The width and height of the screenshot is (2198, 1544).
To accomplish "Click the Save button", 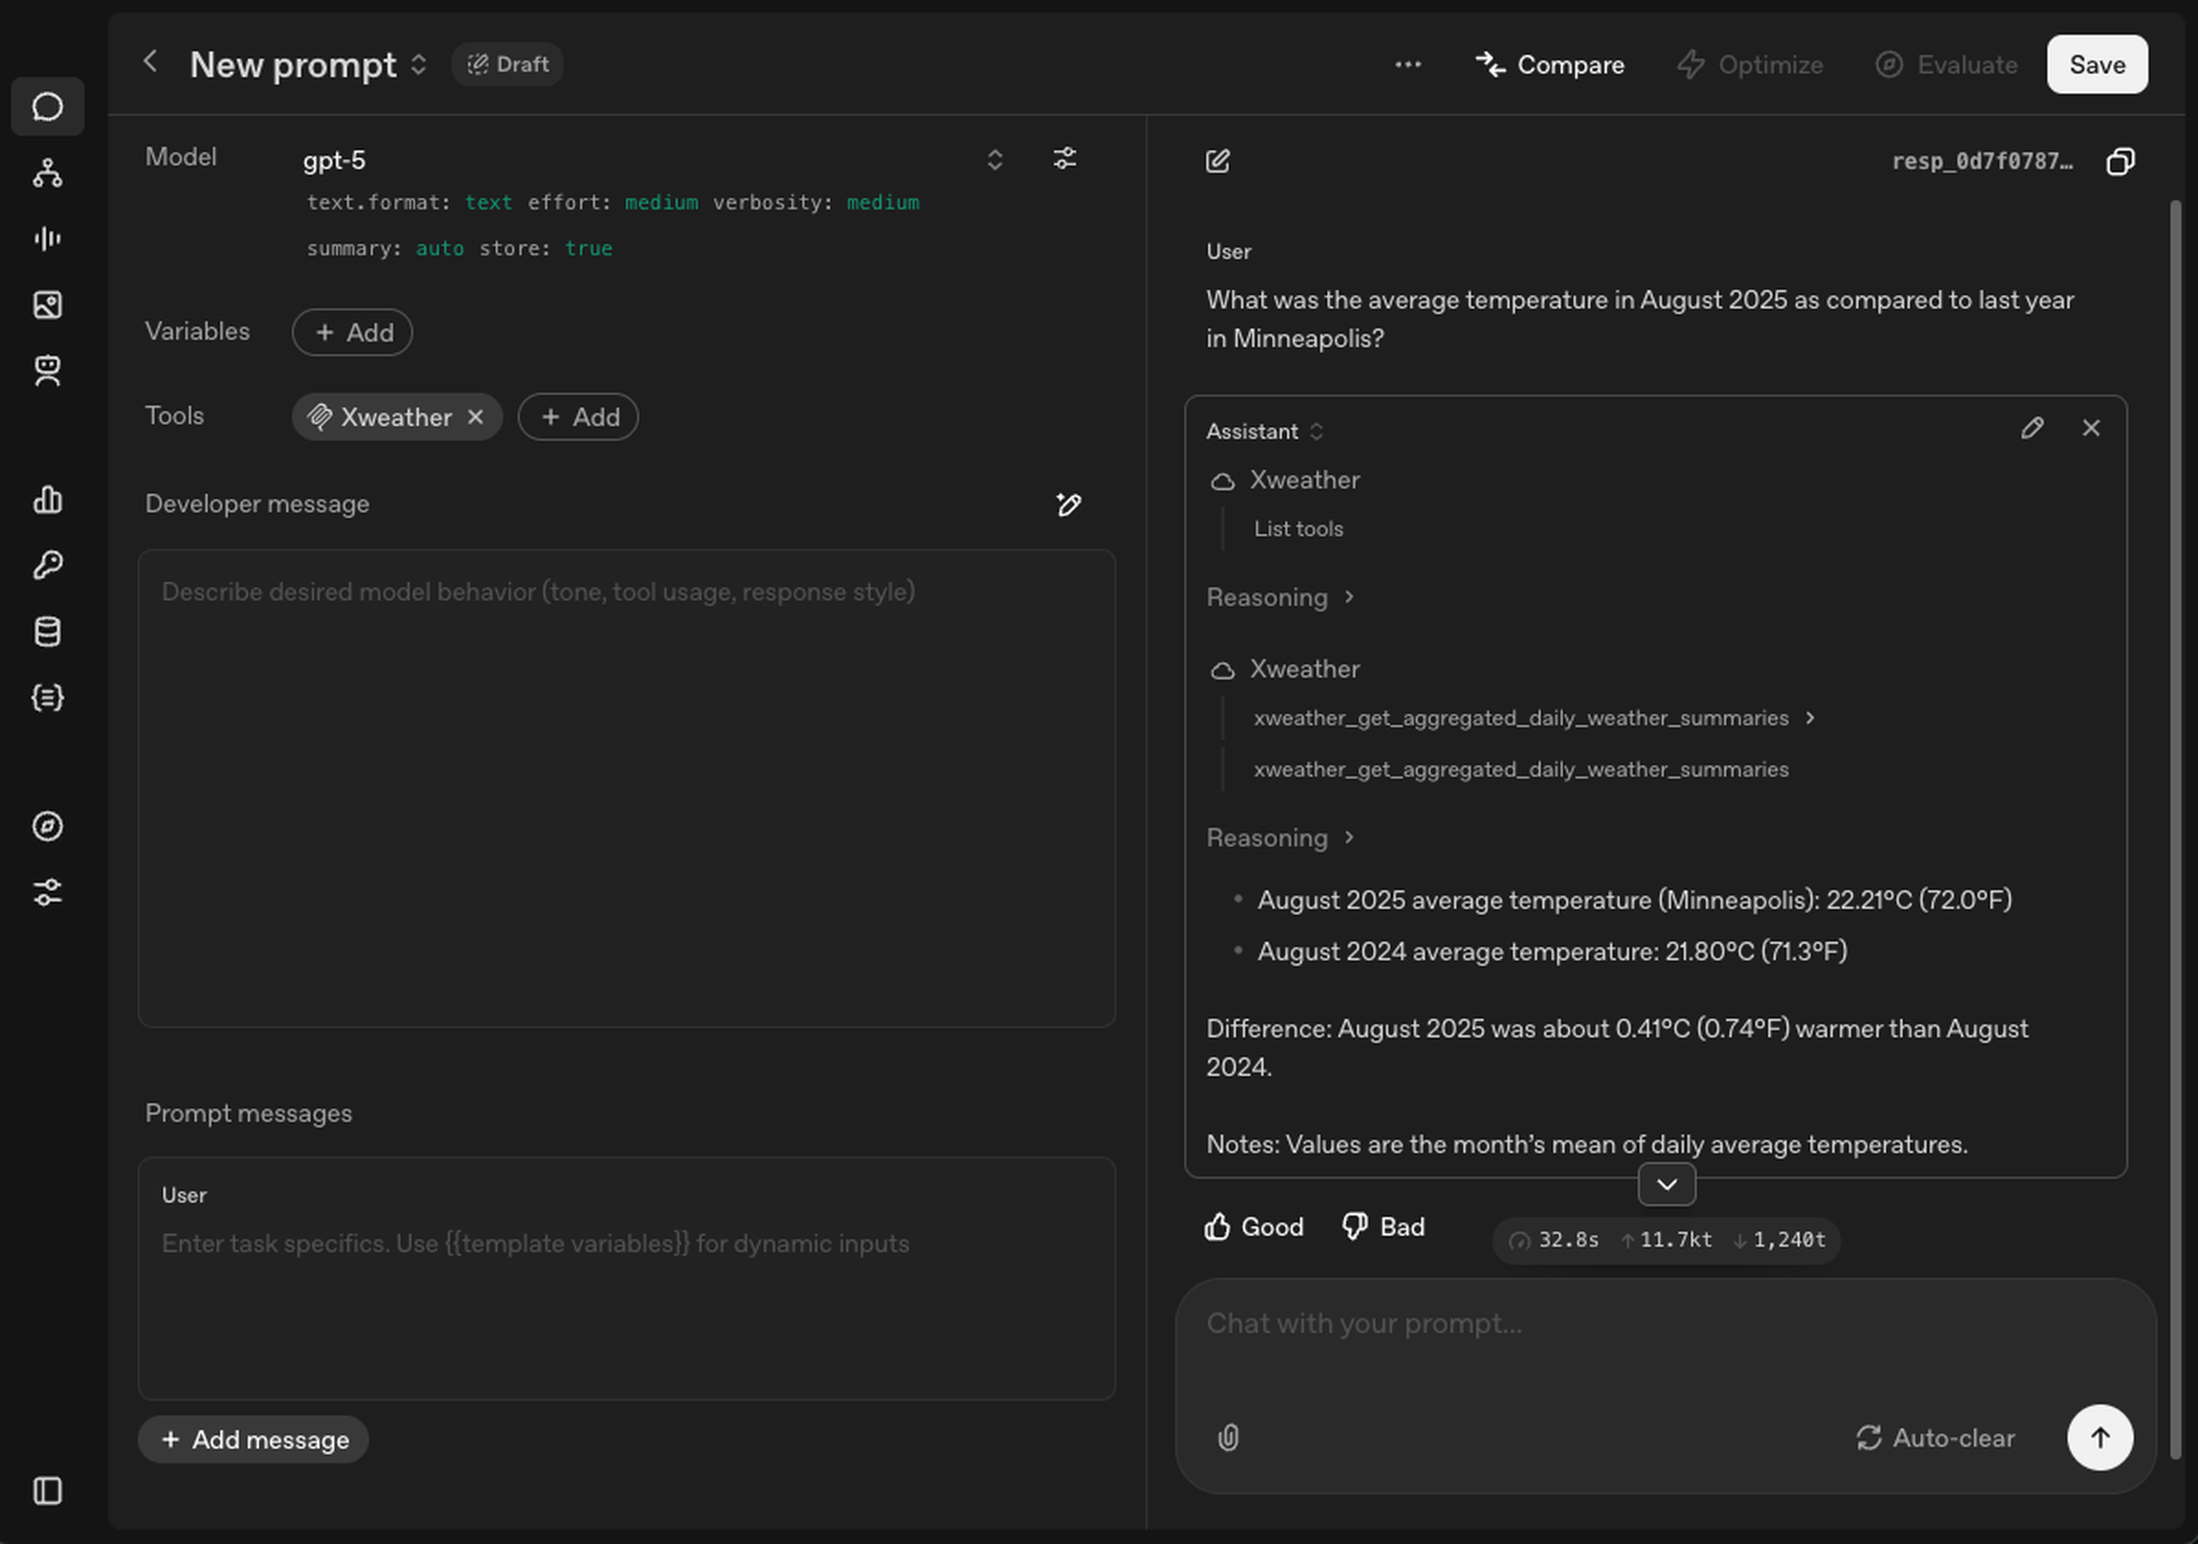I will point(2097,64).
